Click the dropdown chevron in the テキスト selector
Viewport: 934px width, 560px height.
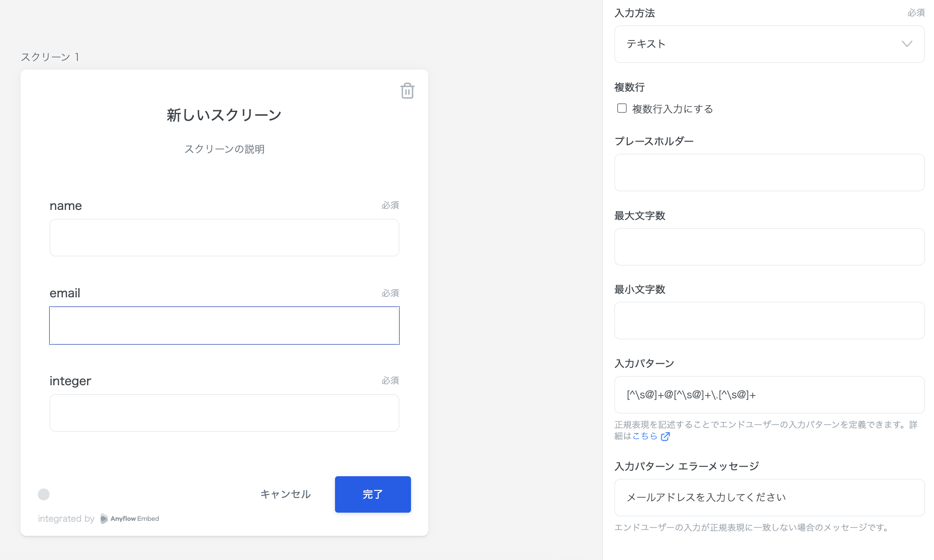[x=907, y=44]
